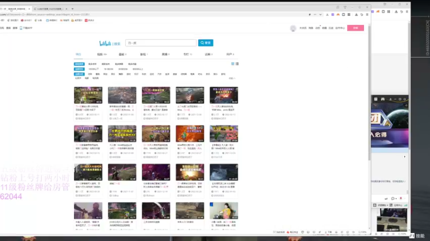430x241 pixels.
Task: Click the vertical page scrollbar
Action: pyautogui.click(x=369, y=92)
